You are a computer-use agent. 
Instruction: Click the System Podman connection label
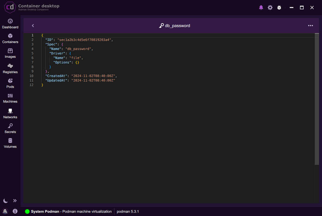(71, 211)
